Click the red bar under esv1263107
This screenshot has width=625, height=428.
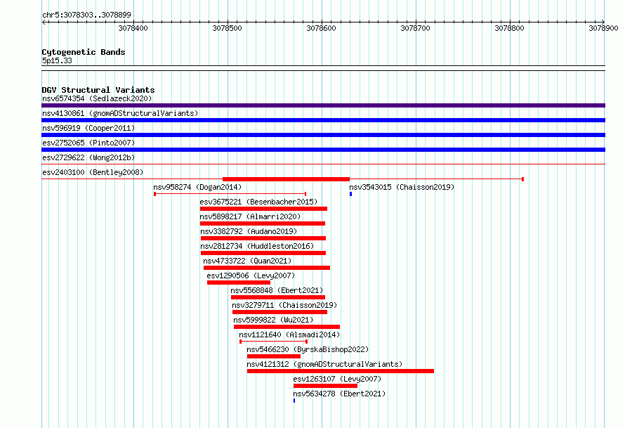click(326, 386)
